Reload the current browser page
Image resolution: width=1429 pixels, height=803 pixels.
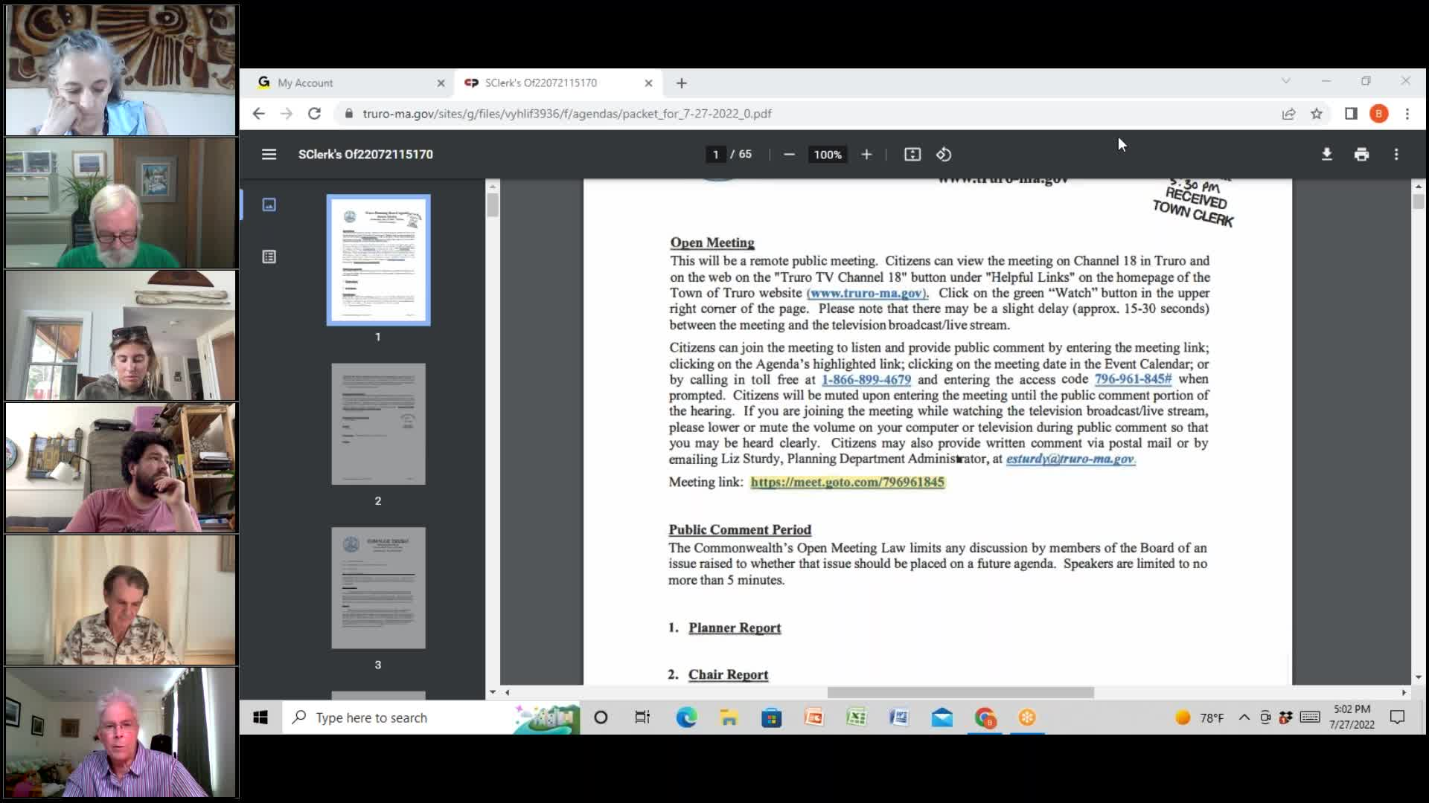pyautogui.click(x=314, y=114)
